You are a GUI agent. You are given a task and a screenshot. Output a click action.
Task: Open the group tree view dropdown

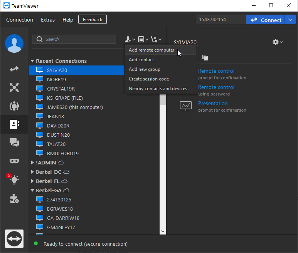pos(156,39)
